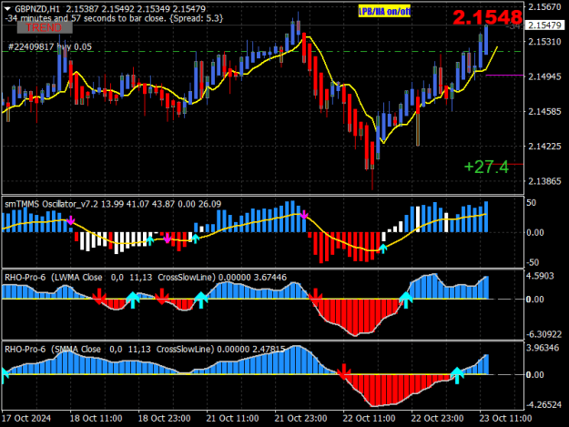Image resolution: width=569 pixels, height=427 pixels.
Task: Click the 21 Oct 11:00 time axis label
Action: 233,418
